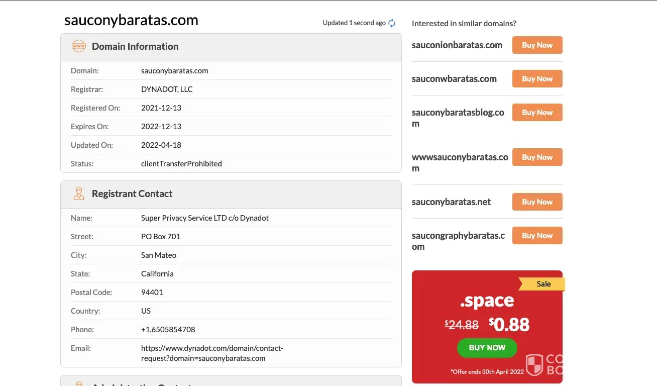Image resolution: width=657 pixels, height=386 pixels.
Task: Open the sauconionbaratas.com similar domain
Action: (x=457, y=45)
